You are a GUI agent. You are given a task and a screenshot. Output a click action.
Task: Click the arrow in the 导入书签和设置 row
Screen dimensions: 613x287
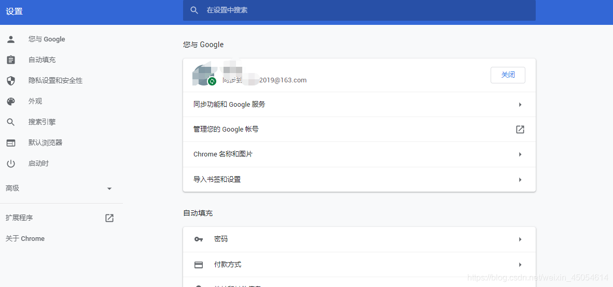520,180
